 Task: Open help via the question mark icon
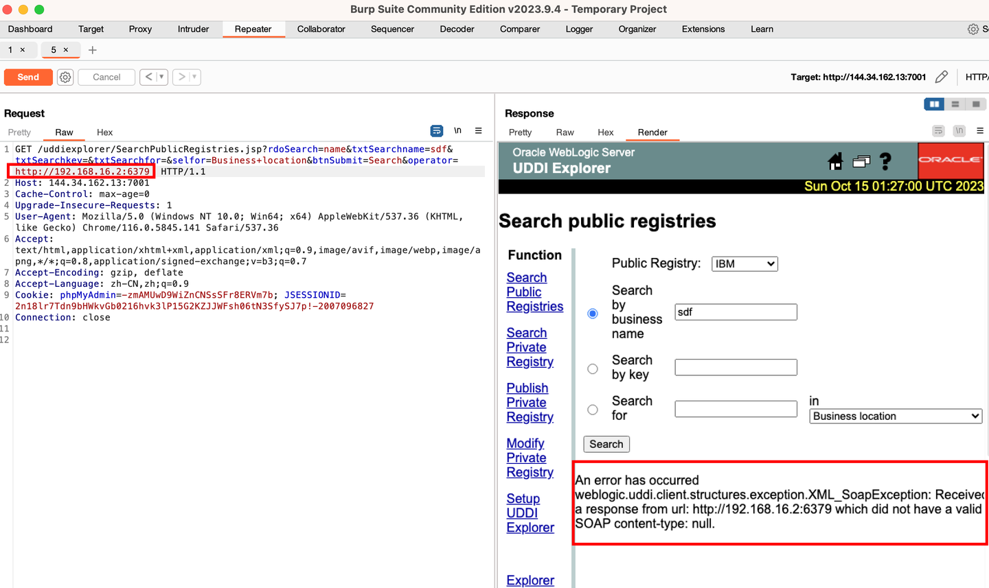(x=885, y=161)
